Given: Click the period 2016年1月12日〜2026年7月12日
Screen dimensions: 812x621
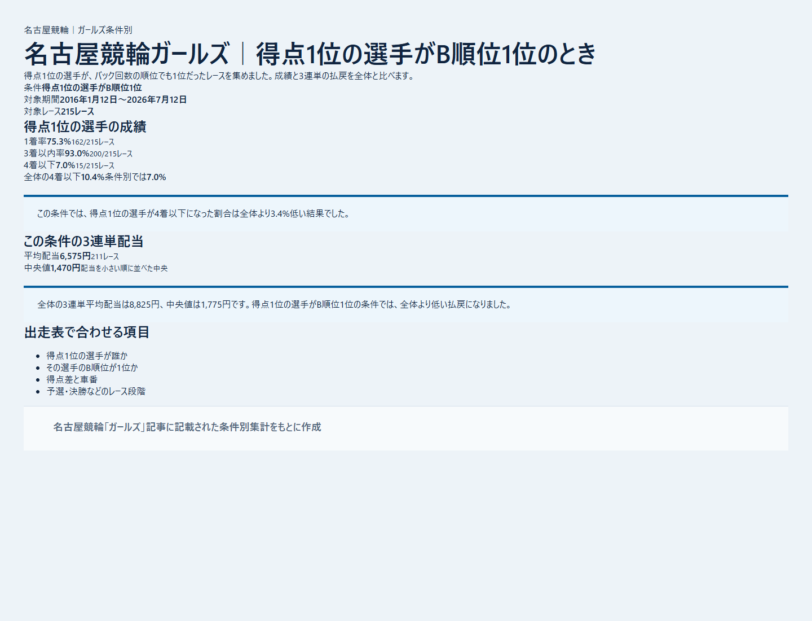Looking at the screenshot, I should [x=123, y=99].
